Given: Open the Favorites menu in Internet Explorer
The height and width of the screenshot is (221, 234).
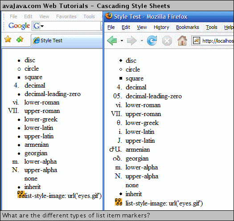Looking at the screenshot, I should (x=66, y=16).
